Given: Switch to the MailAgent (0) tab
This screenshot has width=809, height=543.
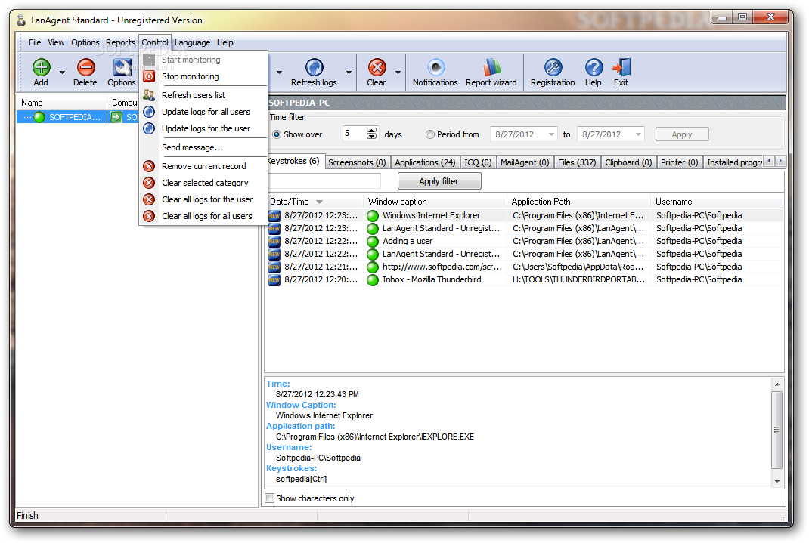Looking at the screenshot, I should click(x=525, y=162).
